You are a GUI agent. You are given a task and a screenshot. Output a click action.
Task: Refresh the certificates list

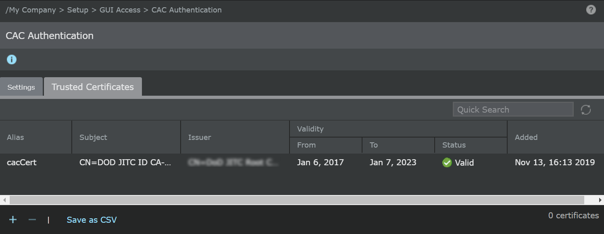click(x=586, y=109)
